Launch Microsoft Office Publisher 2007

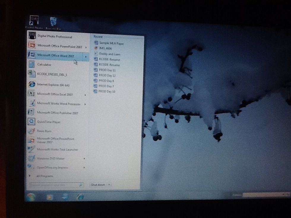coord(57,113)
